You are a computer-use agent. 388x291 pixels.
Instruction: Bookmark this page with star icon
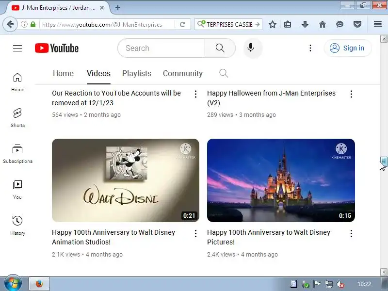273,24
